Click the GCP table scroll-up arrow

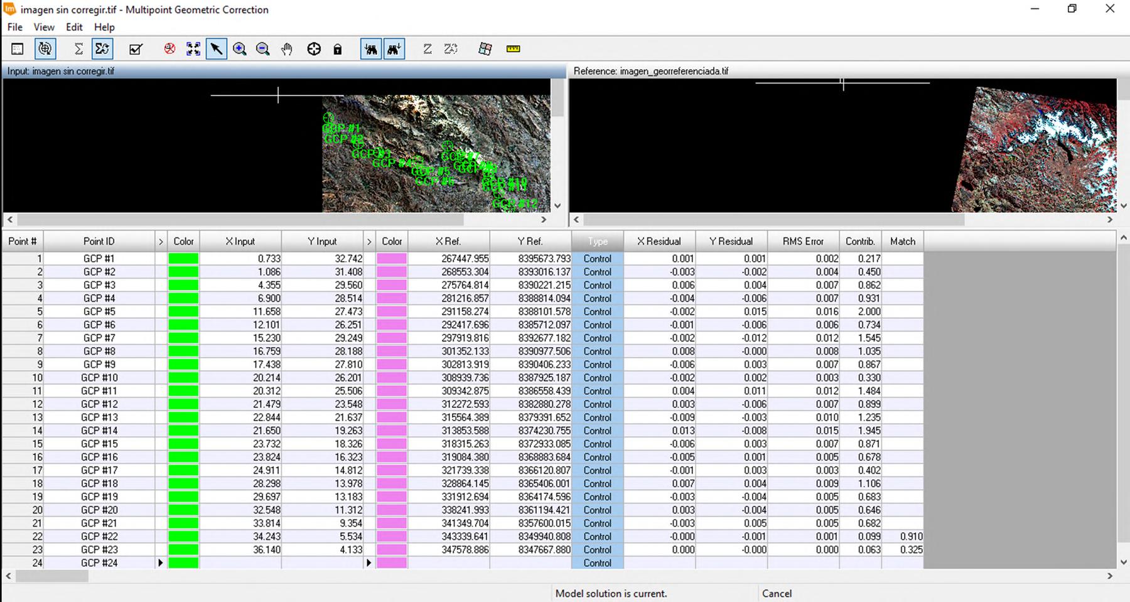click(1123, 237)
